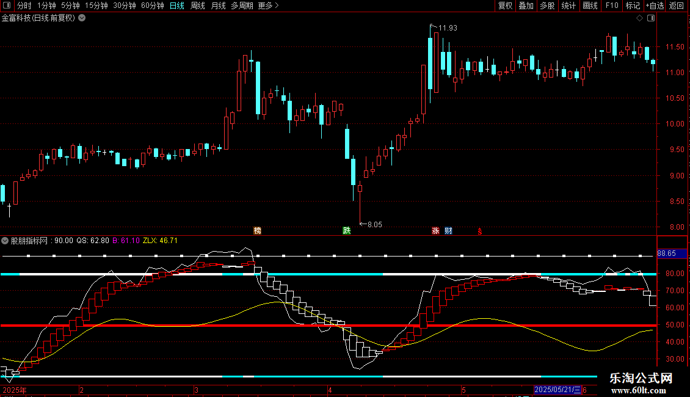Image resolution: width=690 pixels, height=397 pixels.
Task: Select the 60分钟 period
Action: click(153, 5)
